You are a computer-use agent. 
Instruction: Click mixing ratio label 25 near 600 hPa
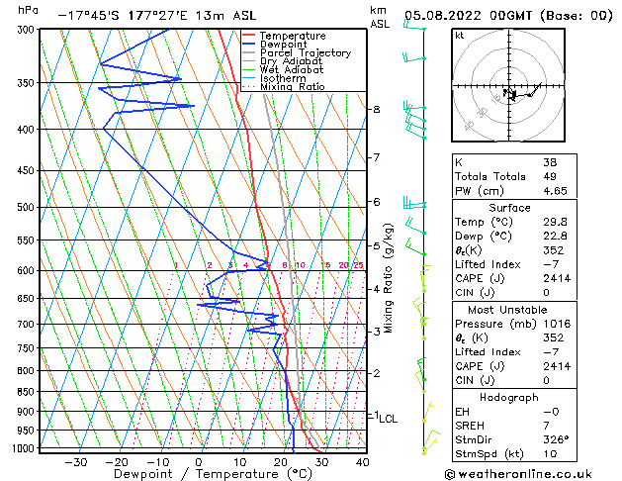pos(358,265)
